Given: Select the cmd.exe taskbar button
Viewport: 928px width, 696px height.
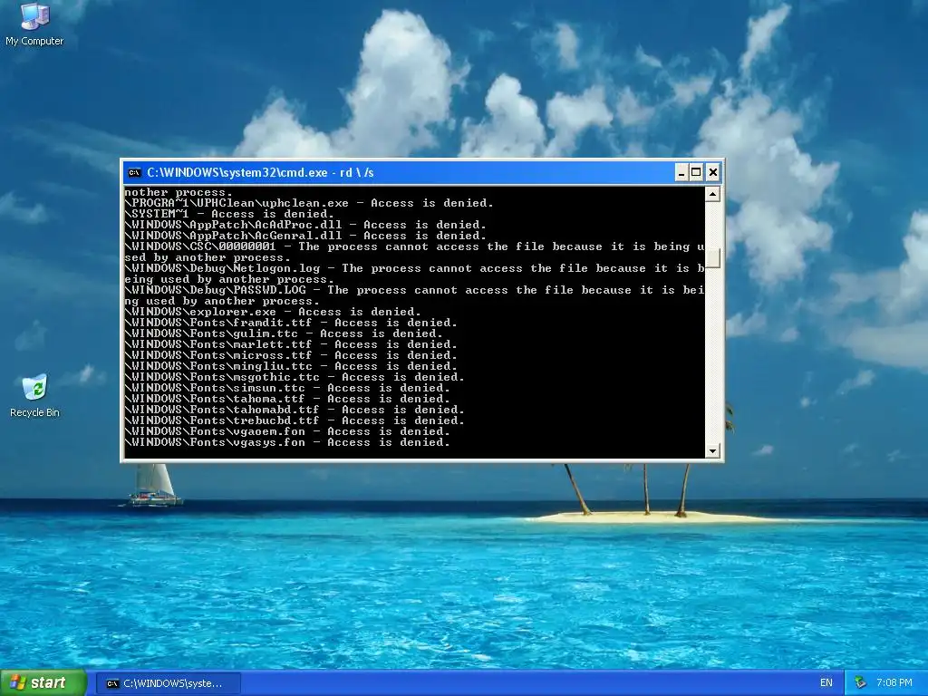Looking at the screenshot, I should [168, 683].
